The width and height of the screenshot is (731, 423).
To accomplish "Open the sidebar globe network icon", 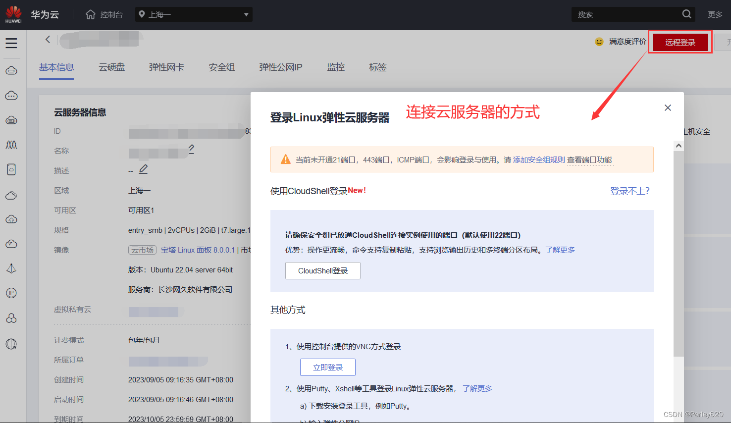I will pyautogui.click(x=11, y=344).
